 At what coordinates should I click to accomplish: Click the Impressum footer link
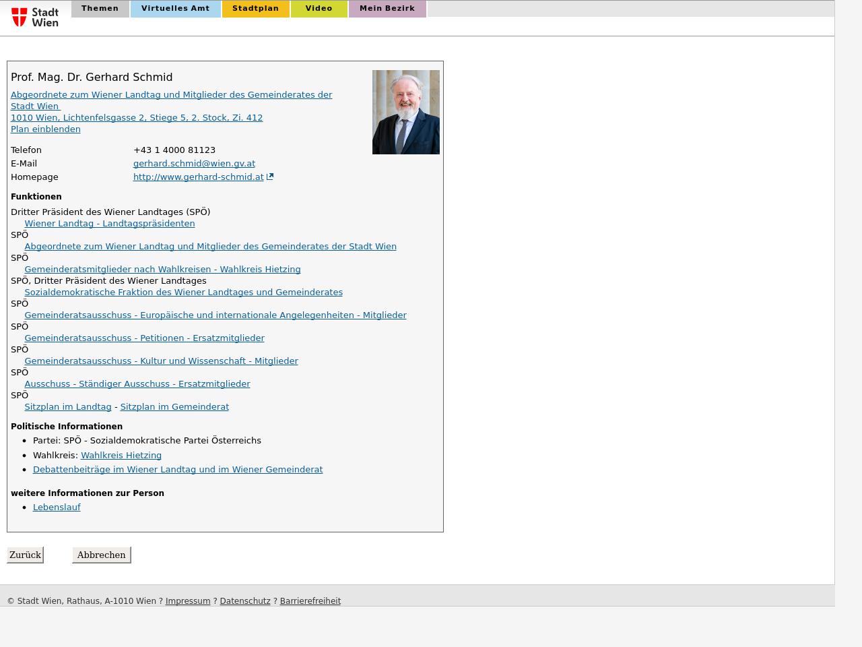[x=188, y=601]
